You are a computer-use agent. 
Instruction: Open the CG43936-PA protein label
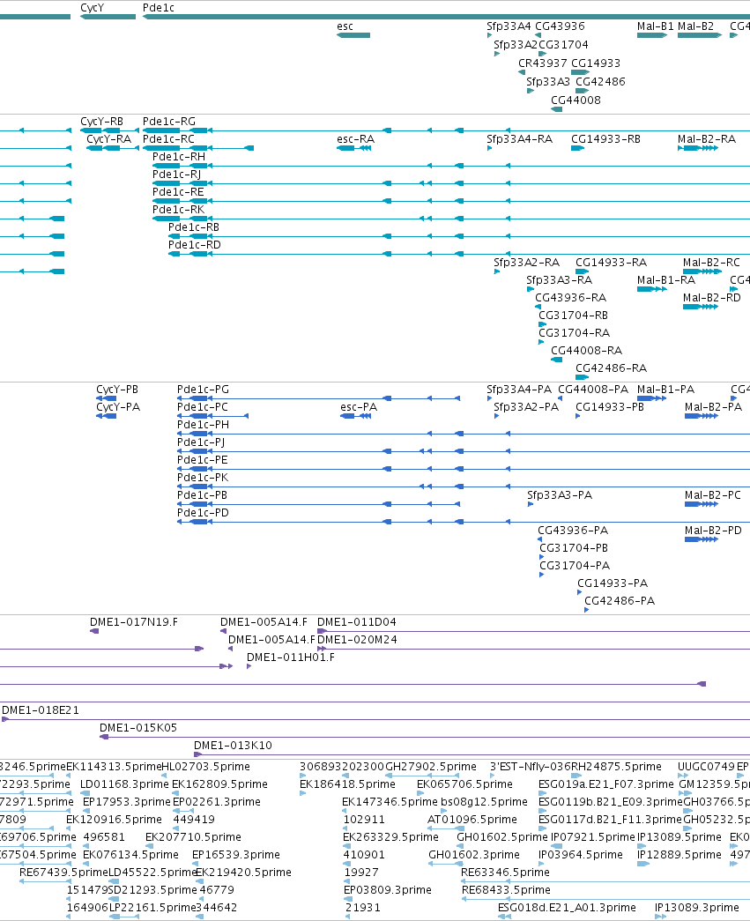coord(573,530)
